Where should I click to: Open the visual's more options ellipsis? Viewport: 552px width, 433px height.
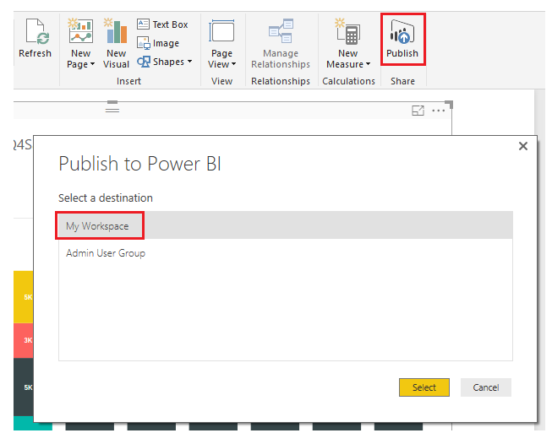point(438,111)
